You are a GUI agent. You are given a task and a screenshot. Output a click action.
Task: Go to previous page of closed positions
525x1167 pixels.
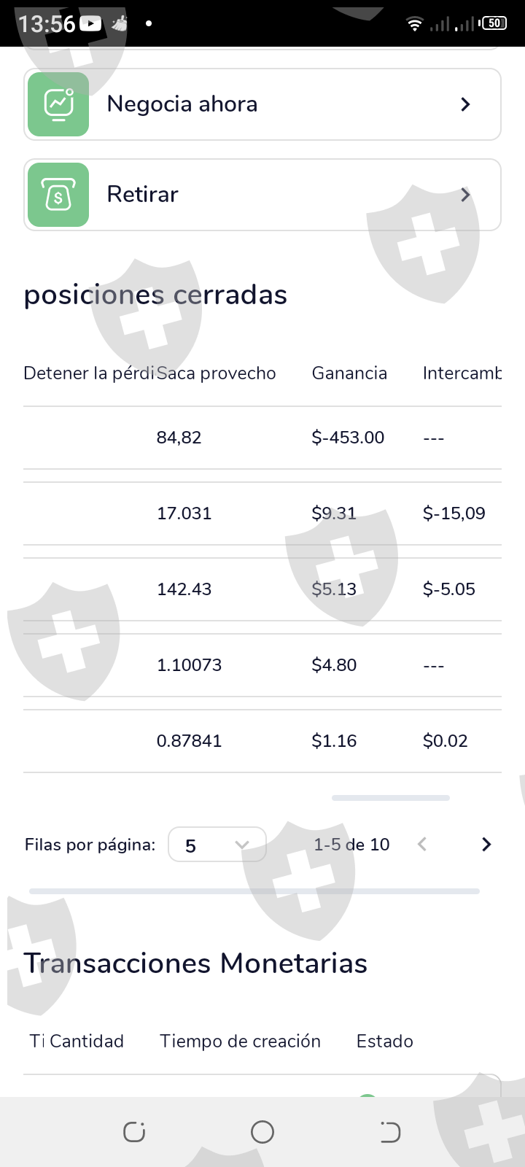(422, 845)
